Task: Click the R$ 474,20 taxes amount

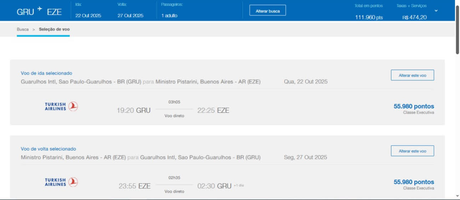Action: click(414, 17)
